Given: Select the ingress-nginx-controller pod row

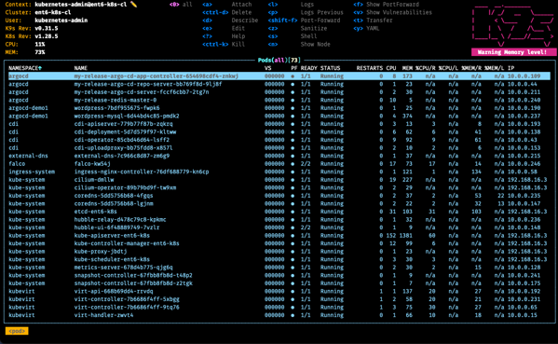Looking at the screenshot, I should pos(279,172).
